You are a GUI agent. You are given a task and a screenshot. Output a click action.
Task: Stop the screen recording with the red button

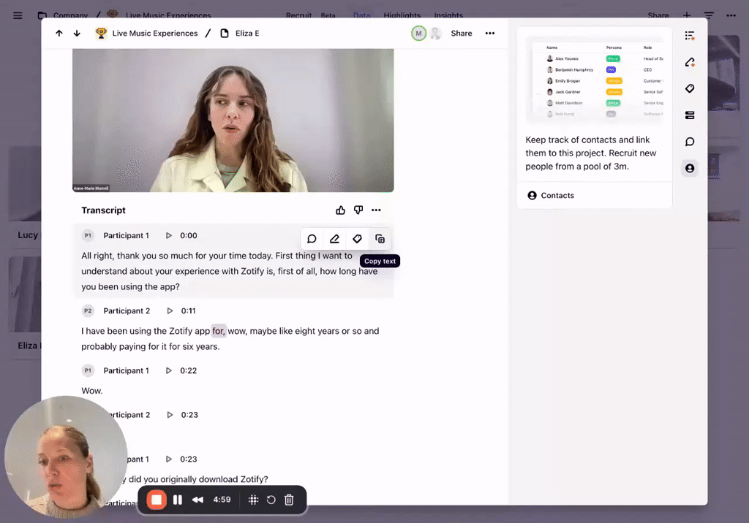(x=156, y=500)
